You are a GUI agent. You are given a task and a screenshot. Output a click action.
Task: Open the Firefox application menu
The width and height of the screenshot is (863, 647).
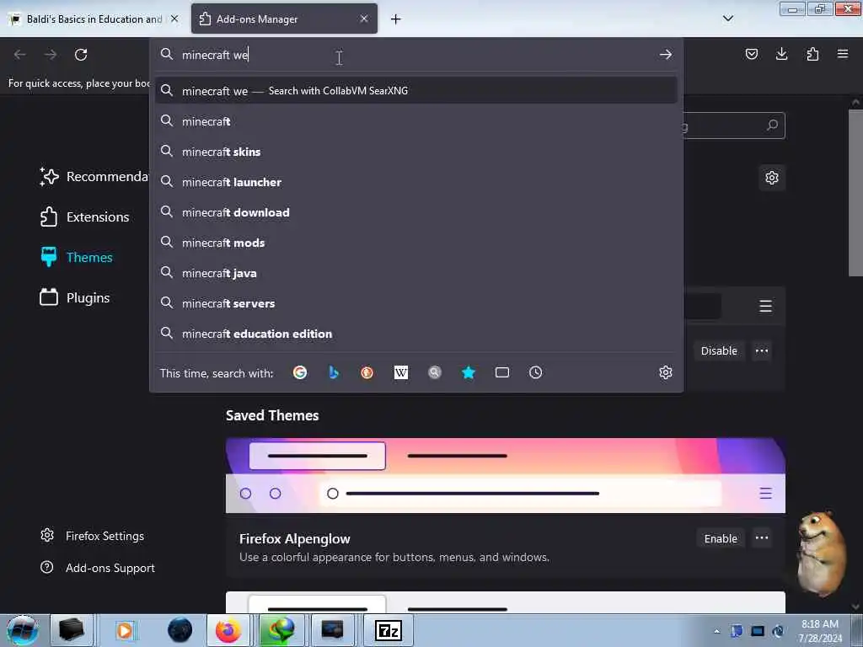pos(843,54)
